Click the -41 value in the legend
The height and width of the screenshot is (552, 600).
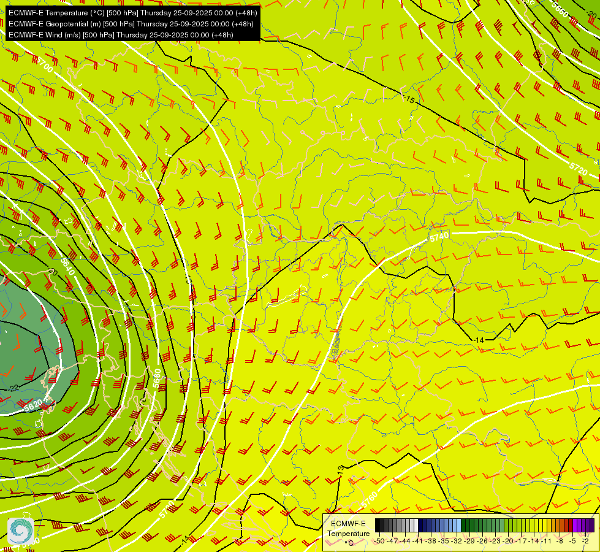418,541
